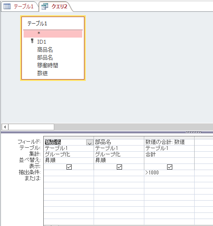Viewport: 213px width, 226px height.
Task: Click the >1000 criteria cell
Action: pos(169,173)
